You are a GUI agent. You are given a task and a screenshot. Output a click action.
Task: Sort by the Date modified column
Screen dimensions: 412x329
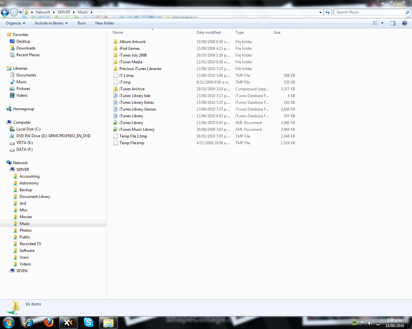click(214, 32)
